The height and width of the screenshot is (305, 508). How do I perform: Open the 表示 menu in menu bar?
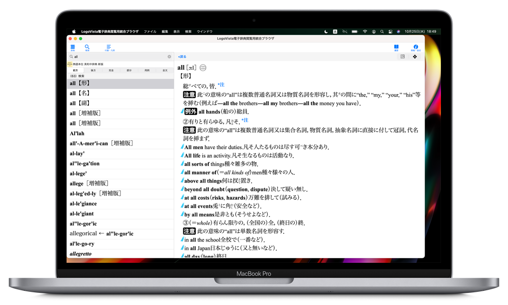[x=176, y=32]
